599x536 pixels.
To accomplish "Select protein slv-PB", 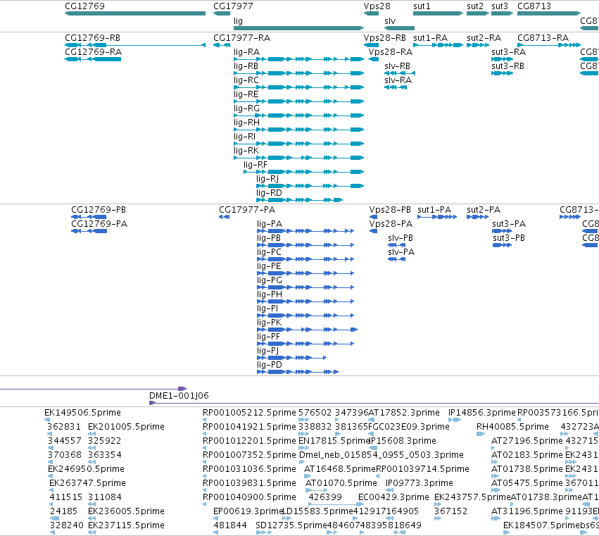I will [x=396, y=245].
